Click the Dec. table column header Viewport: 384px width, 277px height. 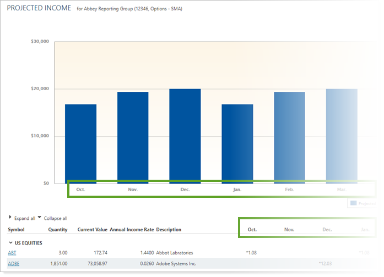(x=327, y=230)
